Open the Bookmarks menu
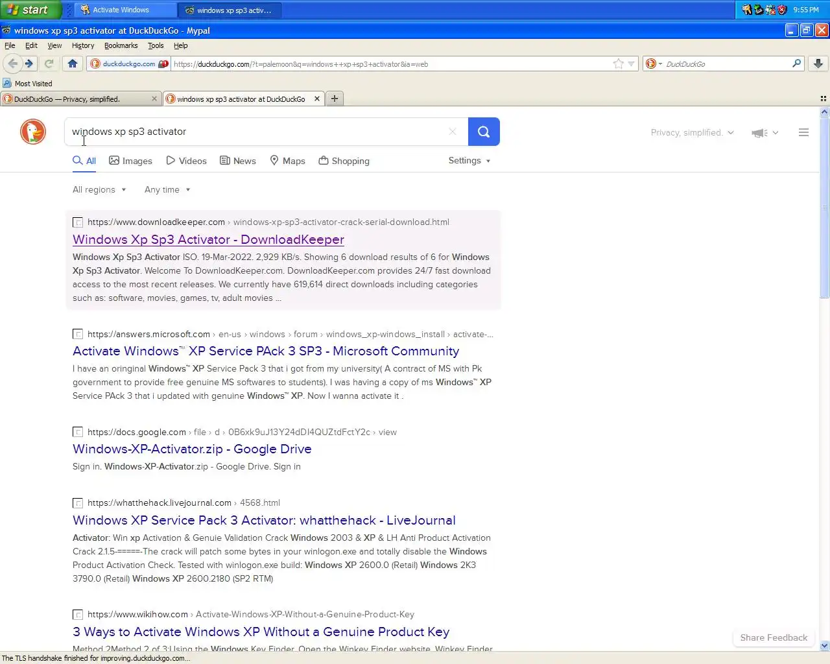The width and height of the screenshot is (830, 664). click(121, 45)
